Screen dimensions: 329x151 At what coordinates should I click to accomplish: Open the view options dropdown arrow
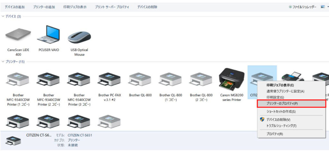[x=328, y=7]
